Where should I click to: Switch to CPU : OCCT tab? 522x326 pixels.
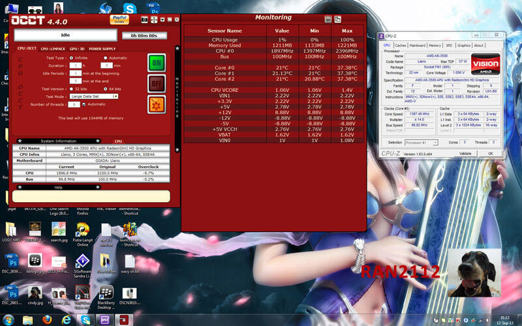click(27, 48)
